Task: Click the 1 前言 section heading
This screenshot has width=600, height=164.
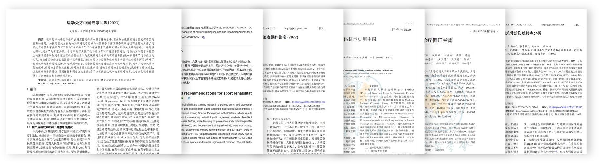Action: coord(32,89)
